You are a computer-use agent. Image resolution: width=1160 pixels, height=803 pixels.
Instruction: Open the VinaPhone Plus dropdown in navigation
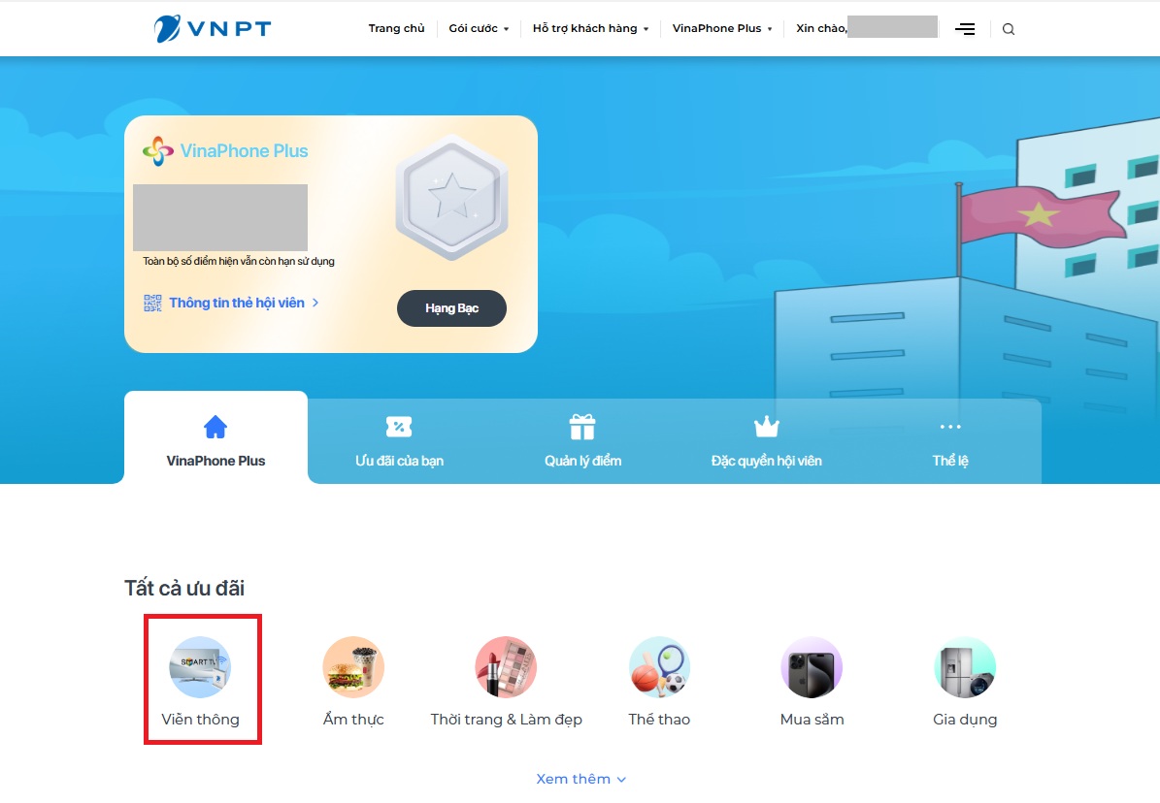721,28
